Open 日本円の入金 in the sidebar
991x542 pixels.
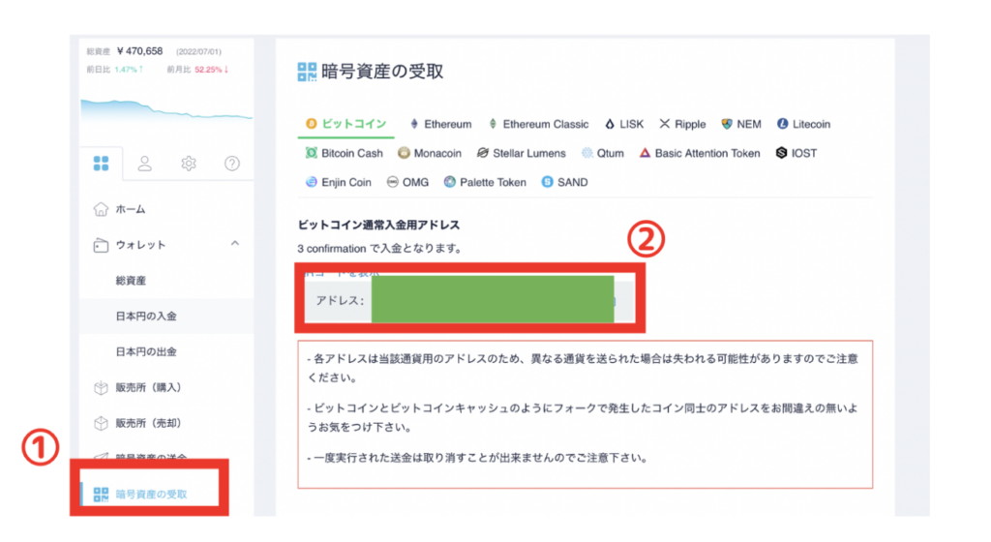point(145,316)
